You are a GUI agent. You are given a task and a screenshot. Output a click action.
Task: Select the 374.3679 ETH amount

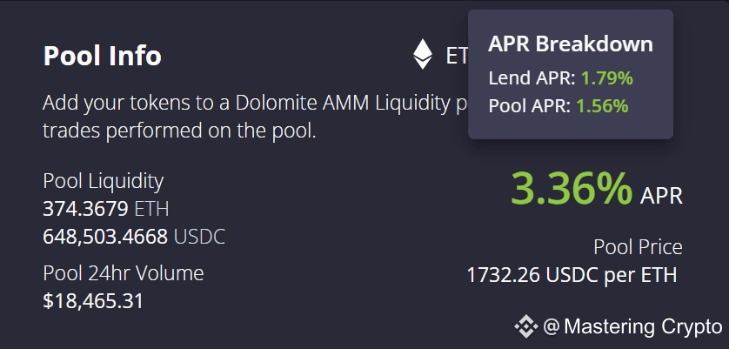coord(106,209)
